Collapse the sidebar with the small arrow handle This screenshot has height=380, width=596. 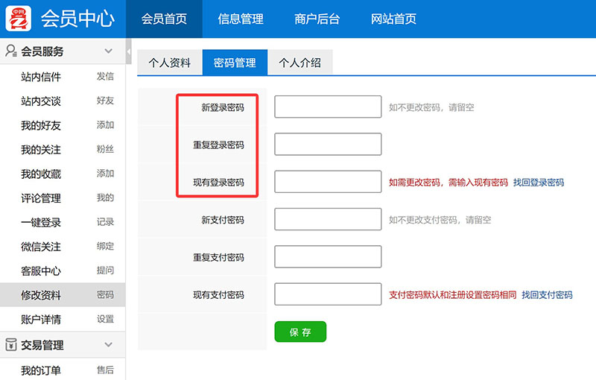(x=129, y=52)
